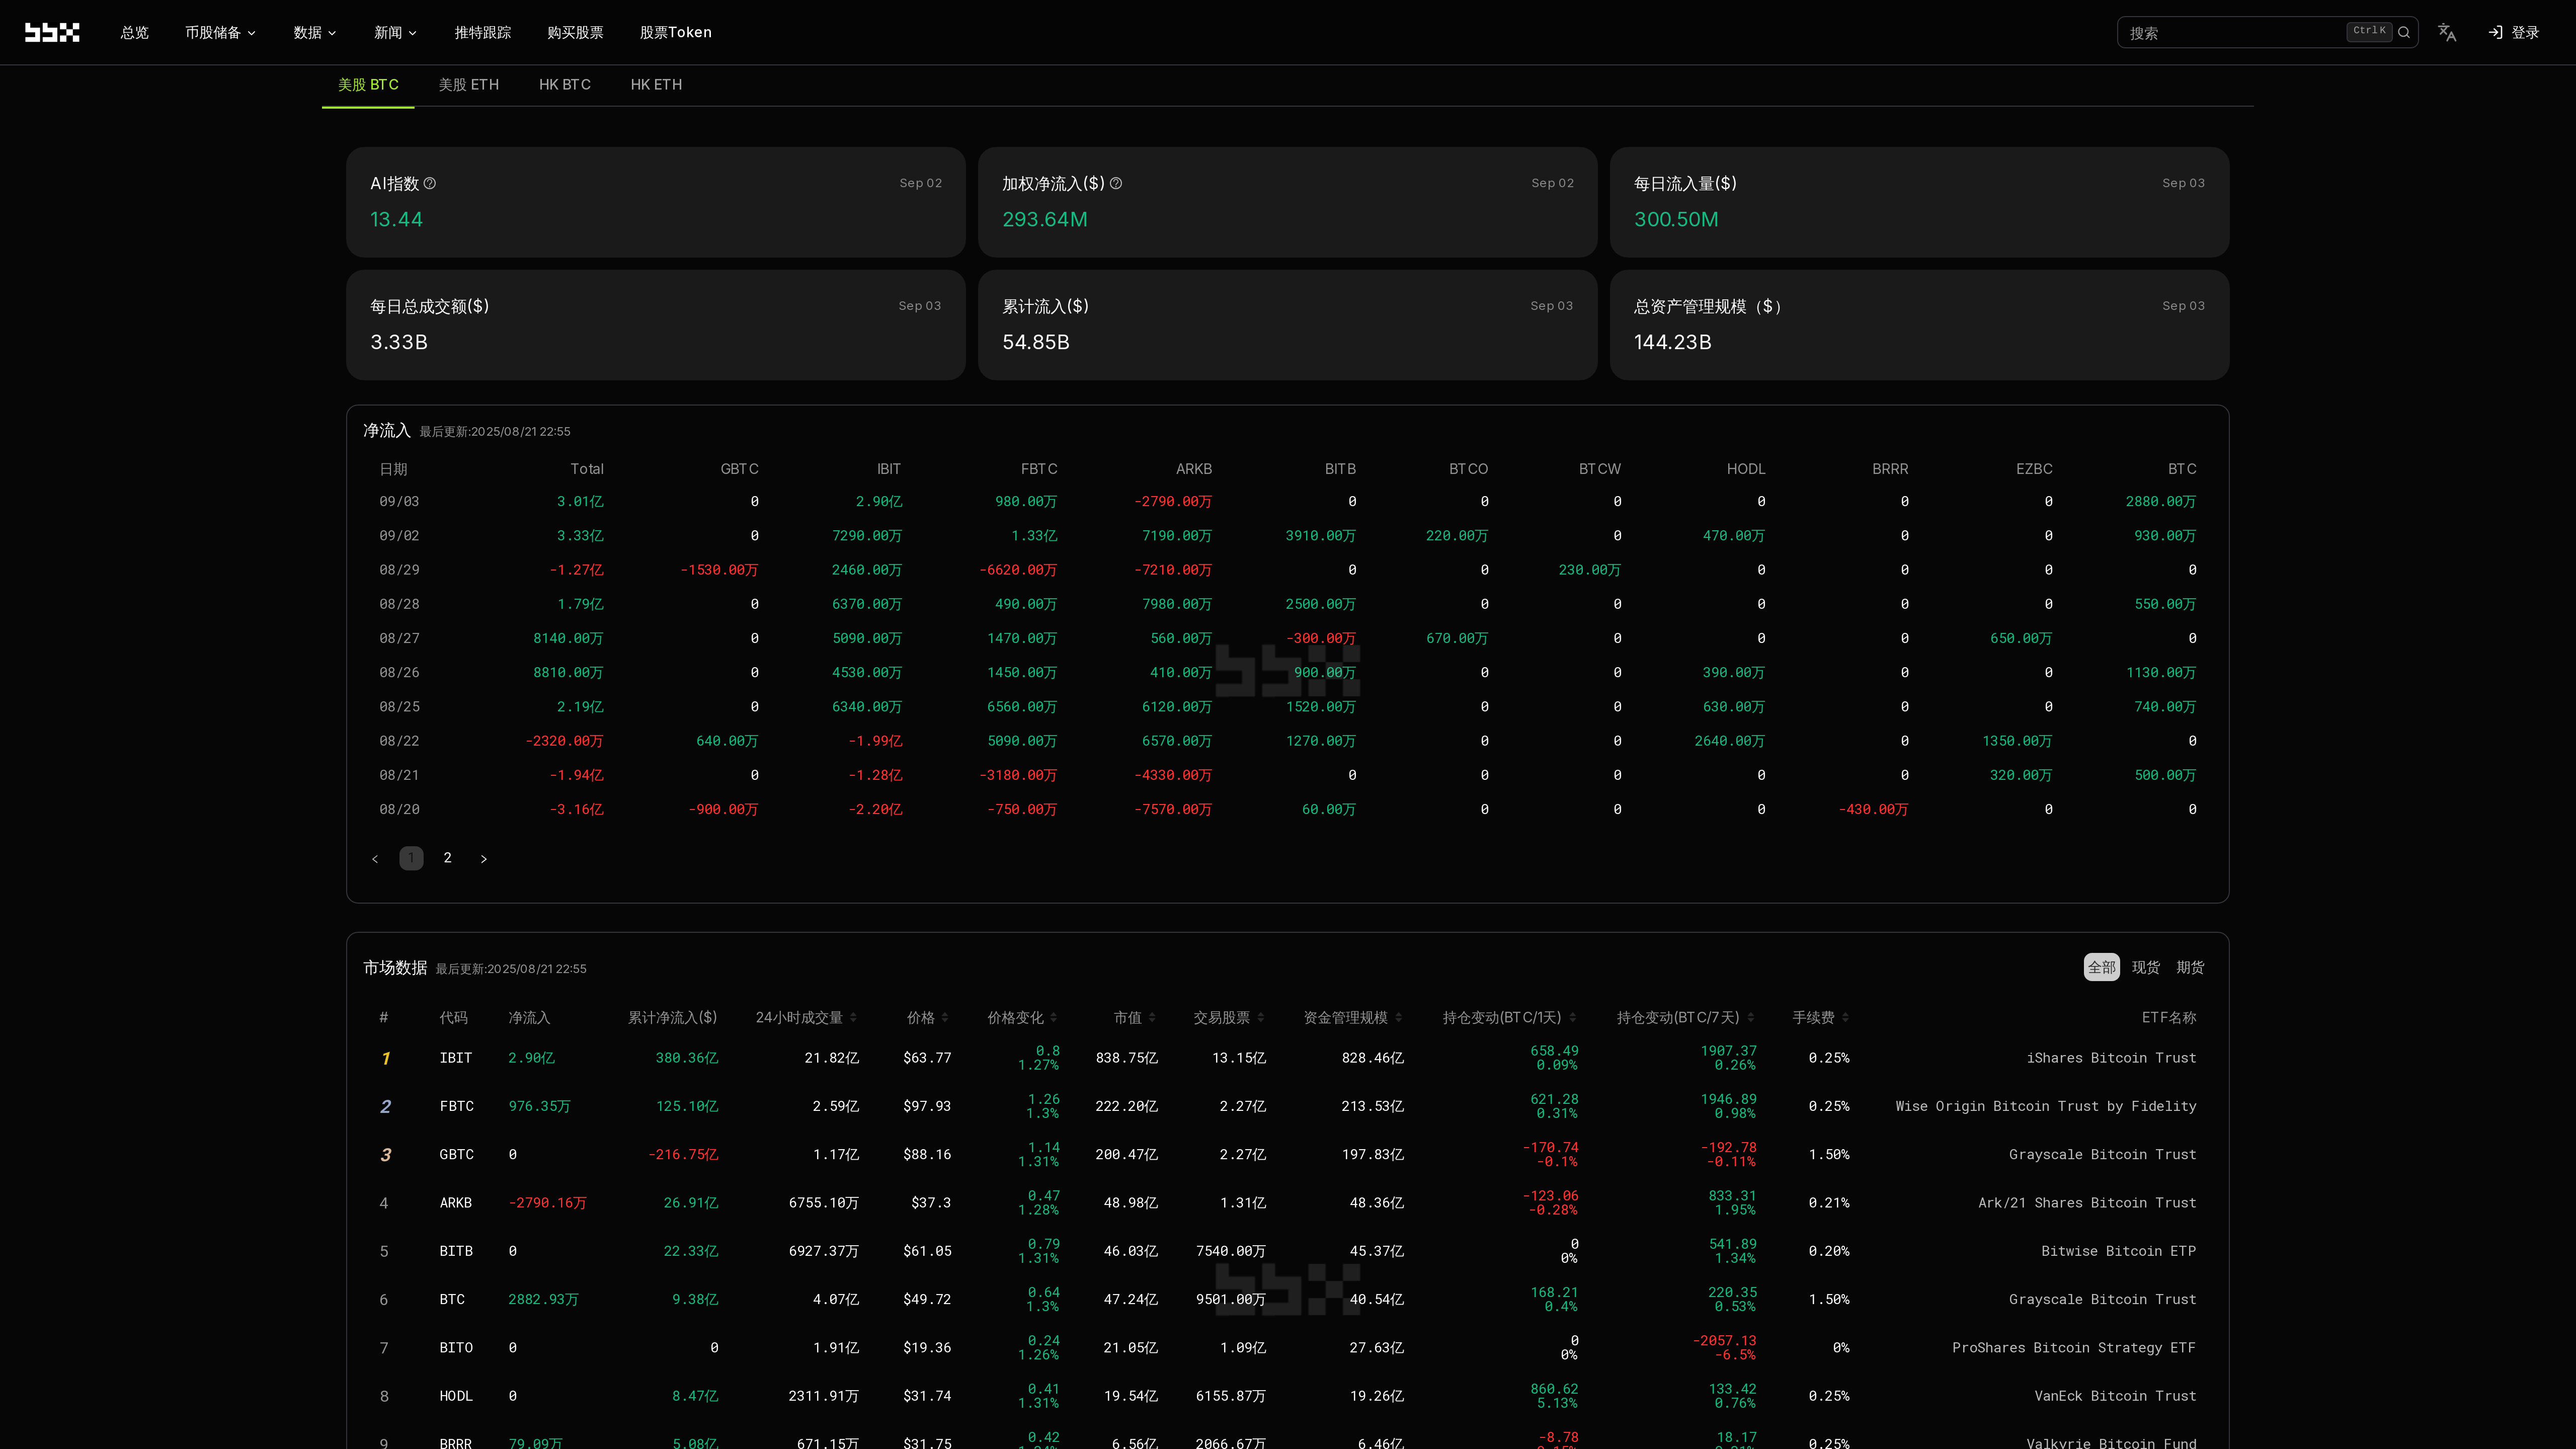Viewport: 2576px width, 1449px height.
Task: Click BITB ticker in market table
Action: pos(456,1251)
